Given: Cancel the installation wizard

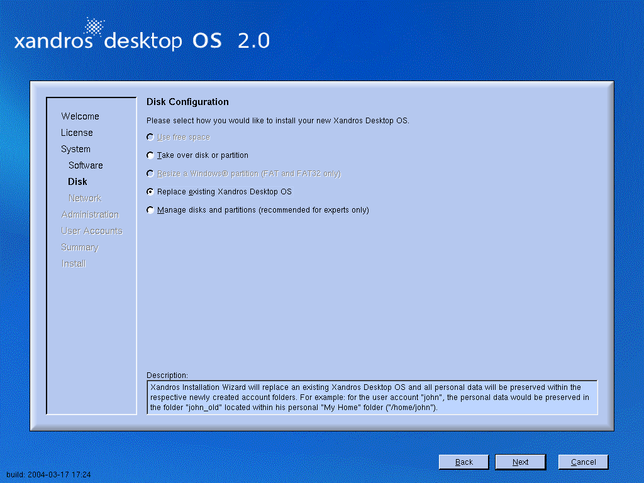Looking at the screenshot, I should (583, 462).
